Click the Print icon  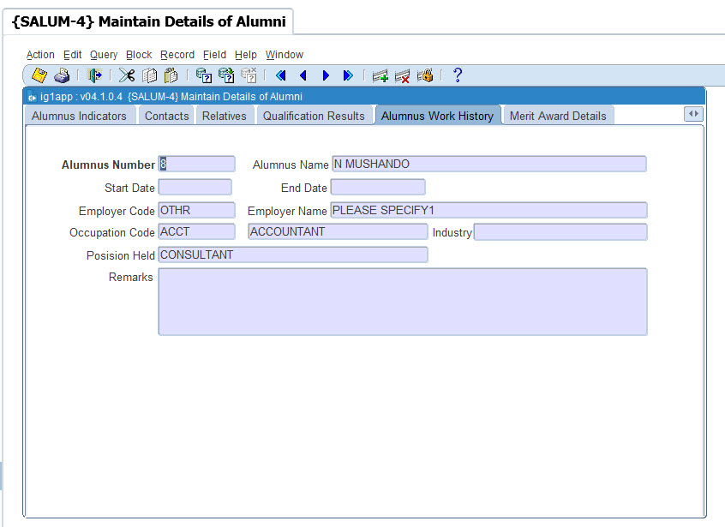click(62, 75)
